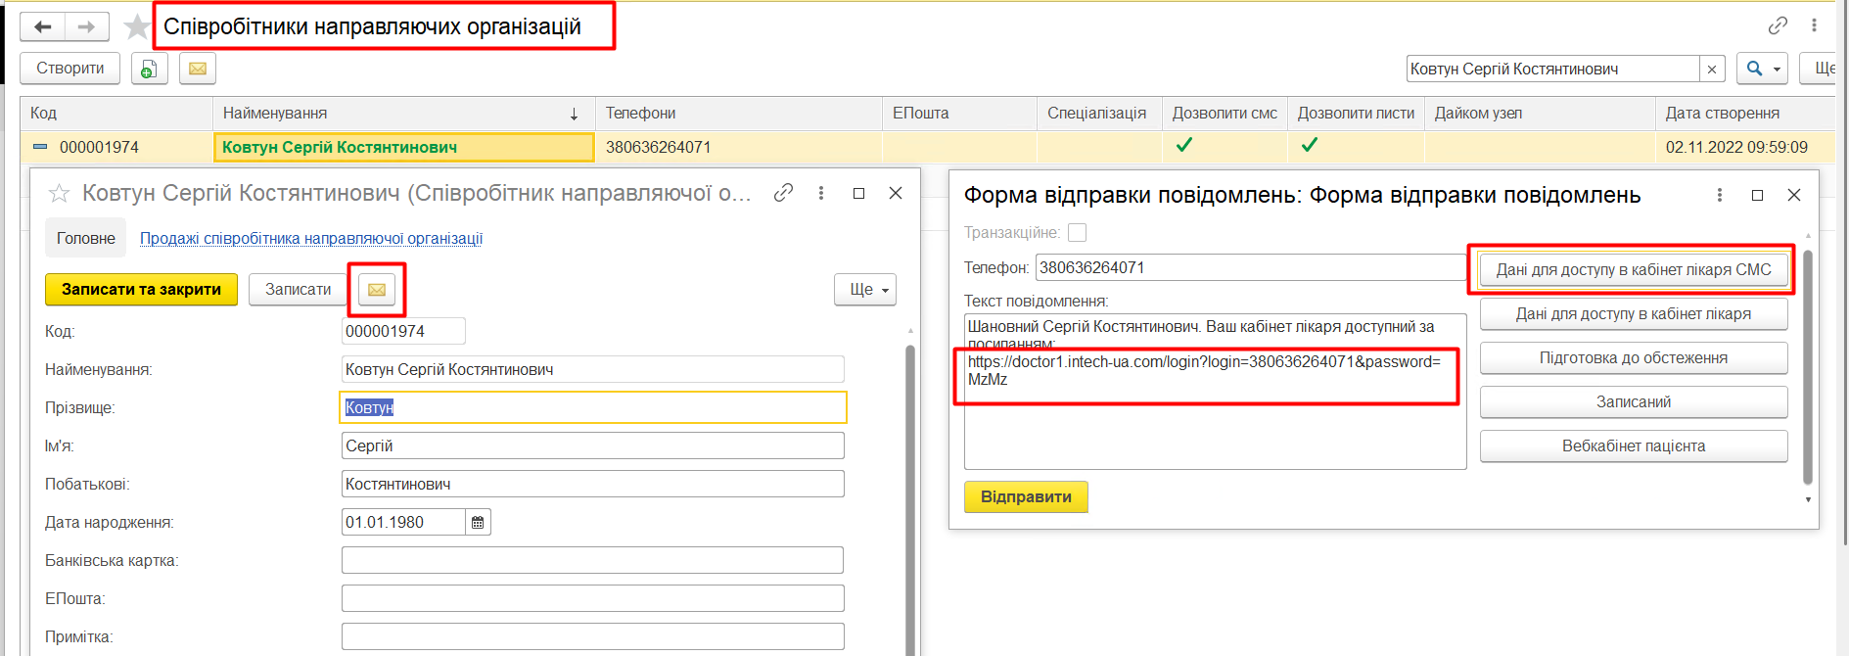Open the three-dot menu in the message form
This screenshot has height=656, width=1849.
tap(1720, 195)
